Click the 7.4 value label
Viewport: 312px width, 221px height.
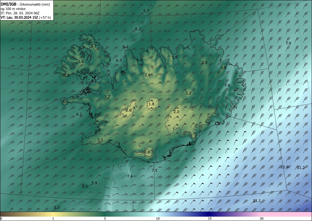[x=130, y=176]
